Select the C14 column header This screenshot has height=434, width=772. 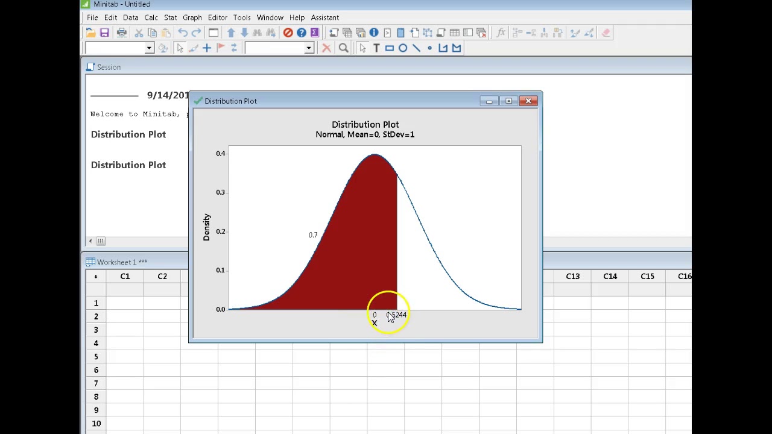[610, 276]
